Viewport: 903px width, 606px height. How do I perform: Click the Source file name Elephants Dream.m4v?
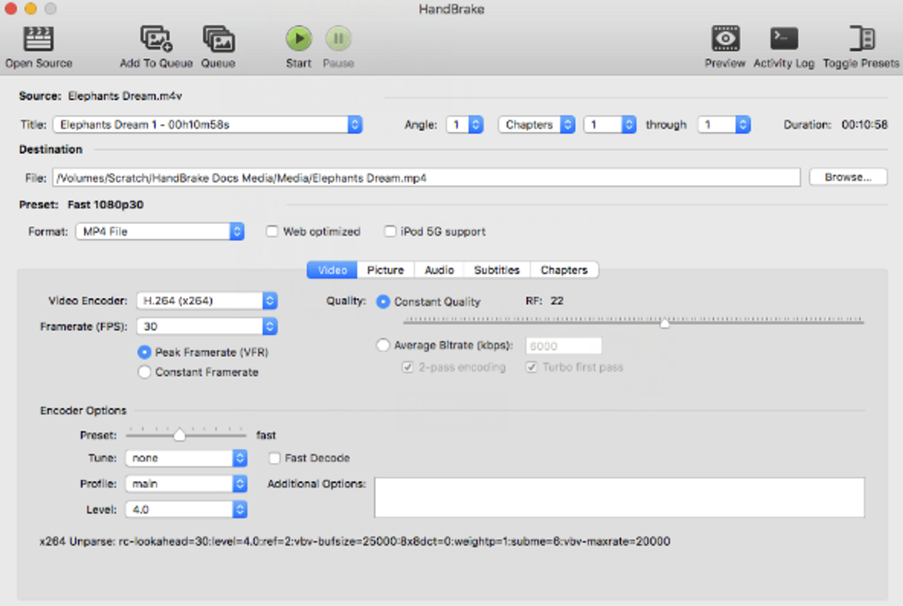point(125,96)
